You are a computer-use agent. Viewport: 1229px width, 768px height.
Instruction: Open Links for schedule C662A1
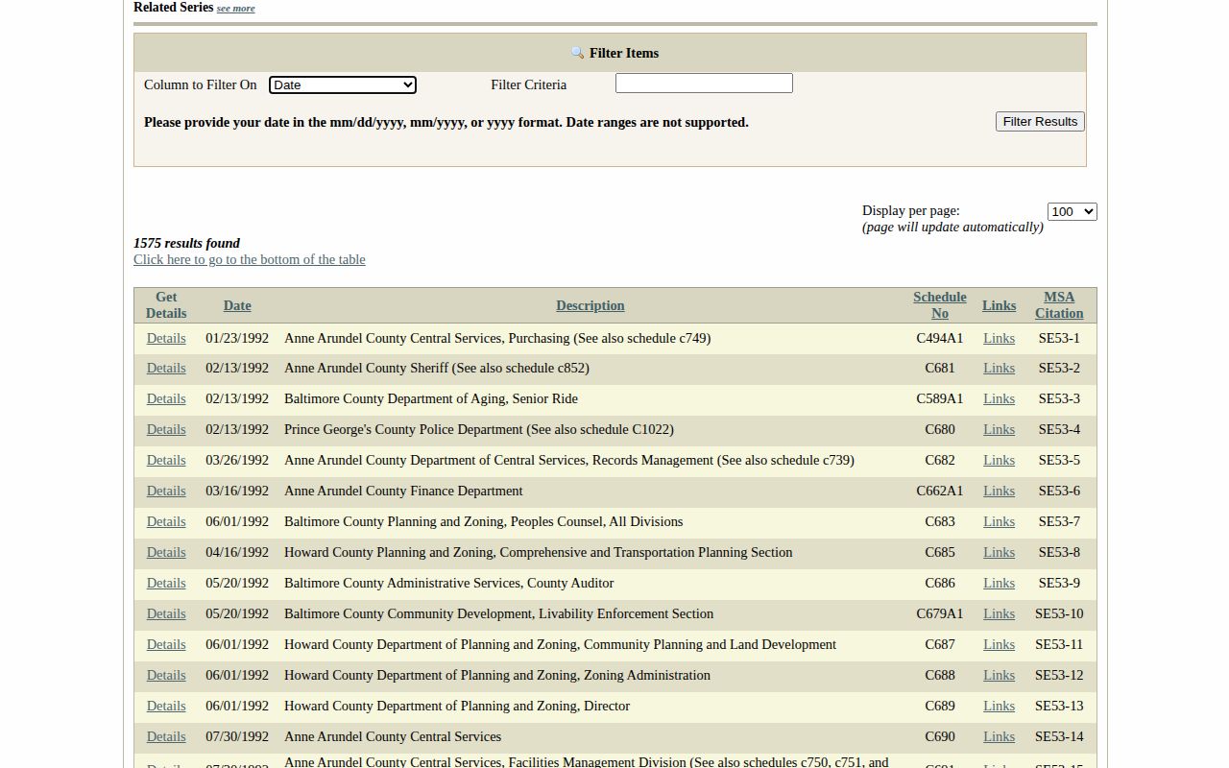point(999,491)
